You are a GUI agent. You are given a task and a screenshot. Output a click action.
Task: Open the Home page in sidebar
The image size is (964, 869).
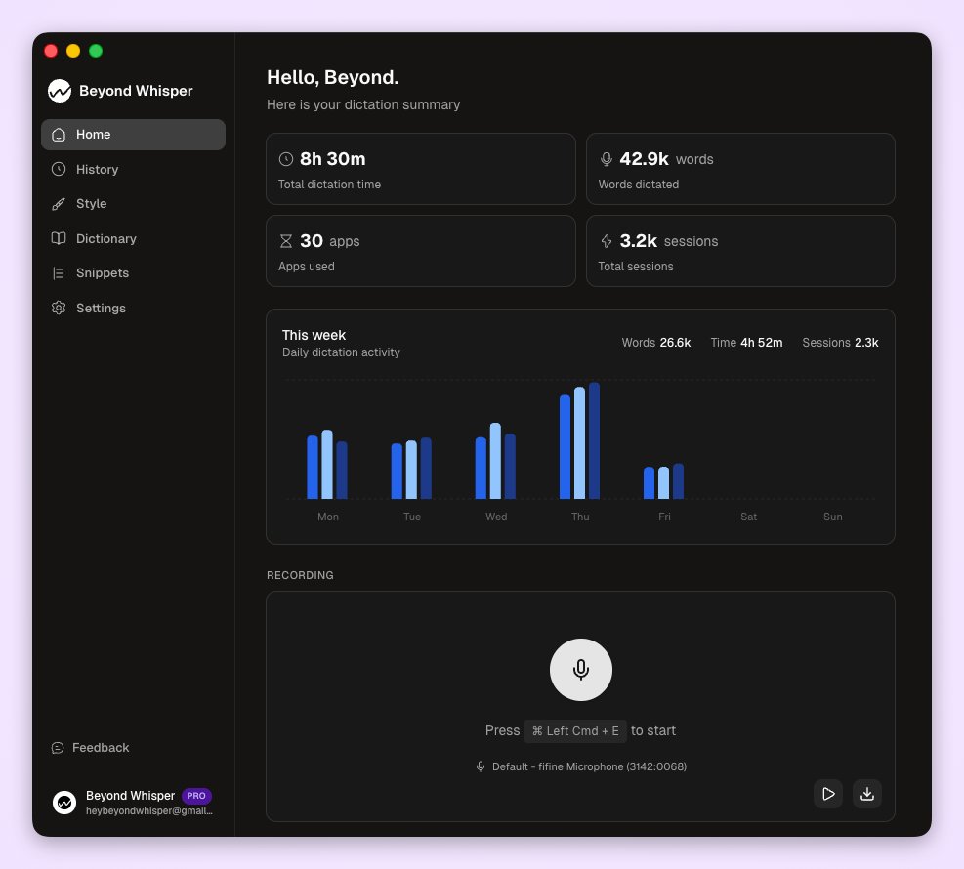click(133, 135)
